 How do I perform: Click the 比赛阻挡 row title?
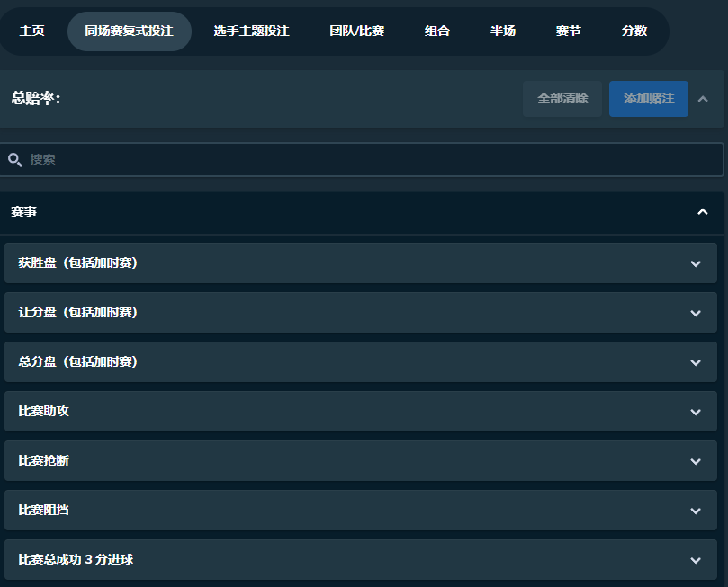(43, 511)
